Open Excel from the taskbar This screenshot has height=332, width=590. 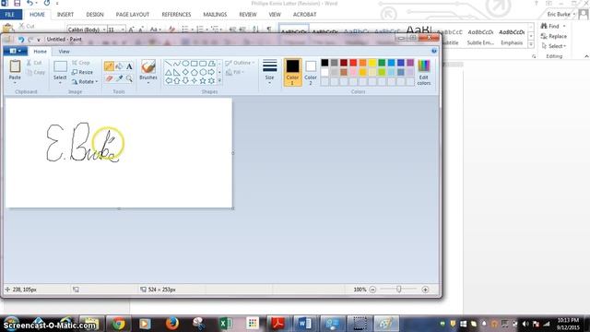[225, 324]
